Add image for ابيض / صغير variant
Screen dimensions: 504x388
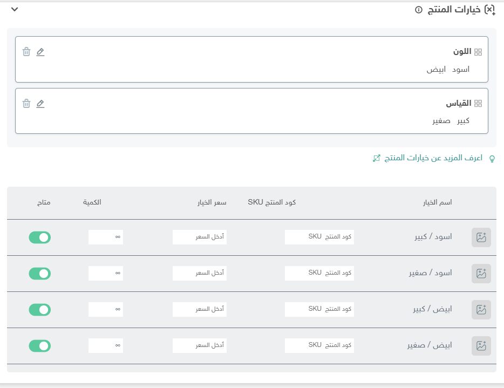pyautogui.click(x=481, y=346)
